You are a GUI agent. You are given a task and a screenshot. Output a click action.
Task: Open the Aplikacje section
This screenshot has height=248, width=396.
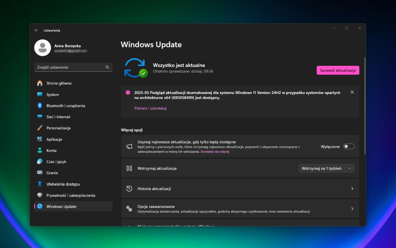pyautogui.click(x=73, y=139)
